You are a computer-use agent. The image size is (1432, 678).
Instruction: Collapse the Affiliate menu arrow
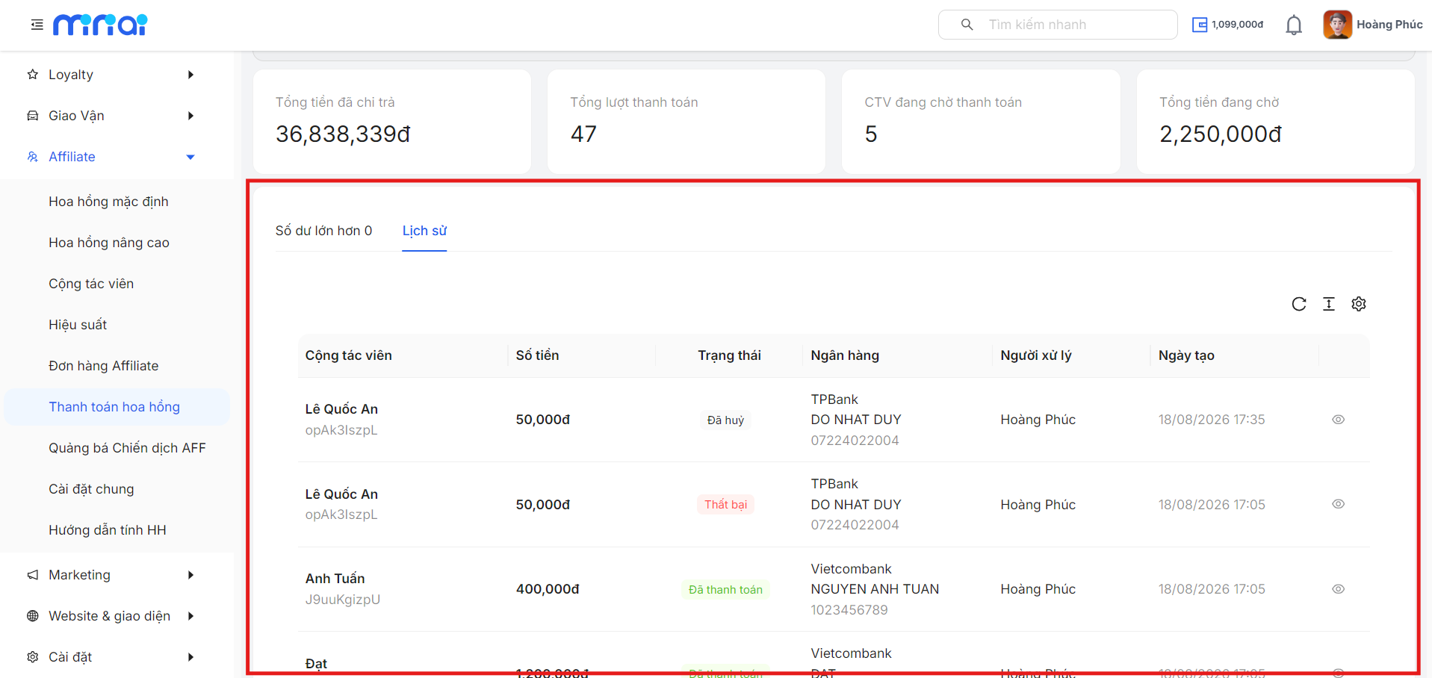190,157
